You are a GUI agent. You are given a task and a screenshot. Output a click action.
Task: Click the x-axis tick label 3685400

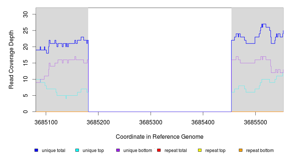point(204,122)
